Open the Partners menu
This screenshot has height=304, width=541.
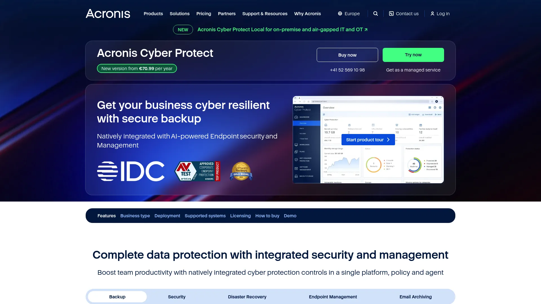[x=227, y=14]
